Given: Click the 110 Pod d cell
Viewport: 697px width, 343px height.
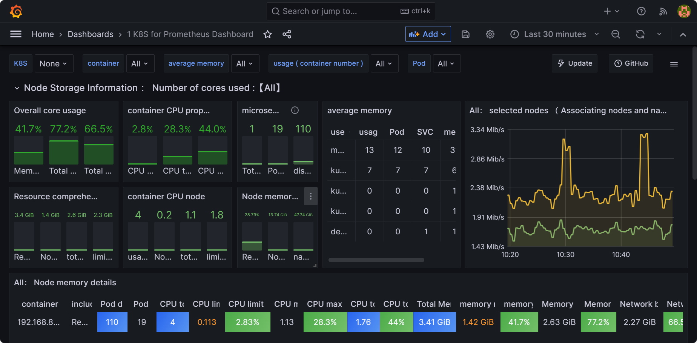Looking at the screenshot, I should click(112, 322).
